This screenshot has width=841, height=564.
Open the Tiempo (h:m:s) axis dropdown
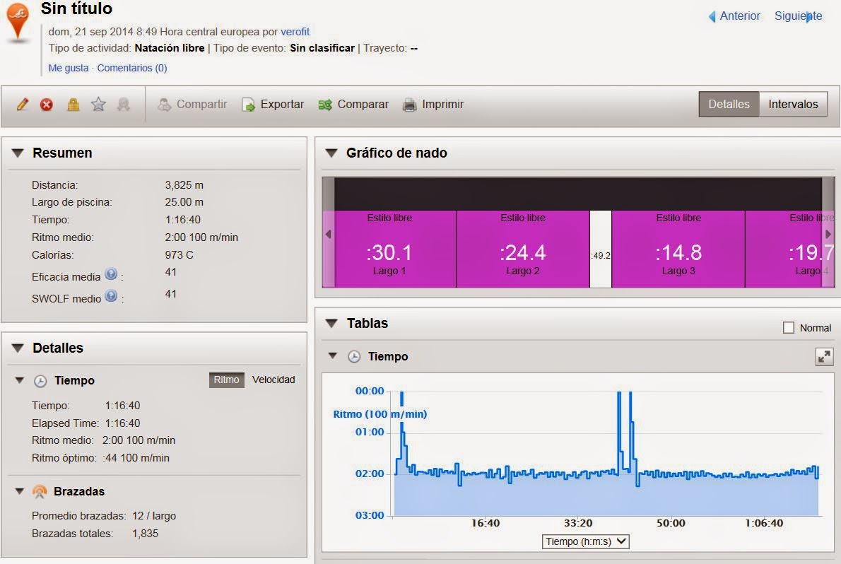click(x=585, y=541)
